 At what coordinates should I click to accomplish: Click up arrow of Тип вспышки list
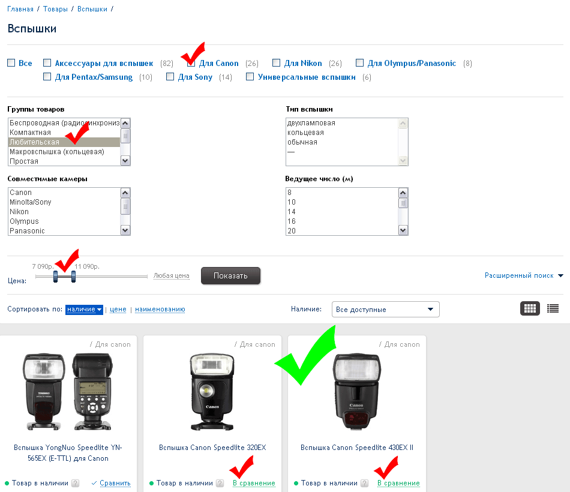(x=403, y=123)
